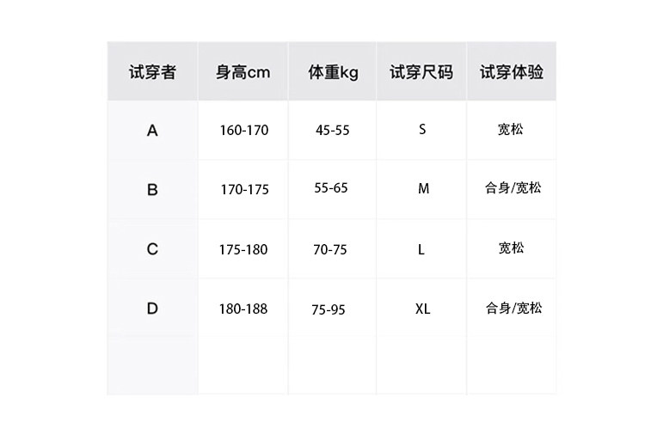
Task: Click the 55-65 weight cell
Action: (331, 187)
